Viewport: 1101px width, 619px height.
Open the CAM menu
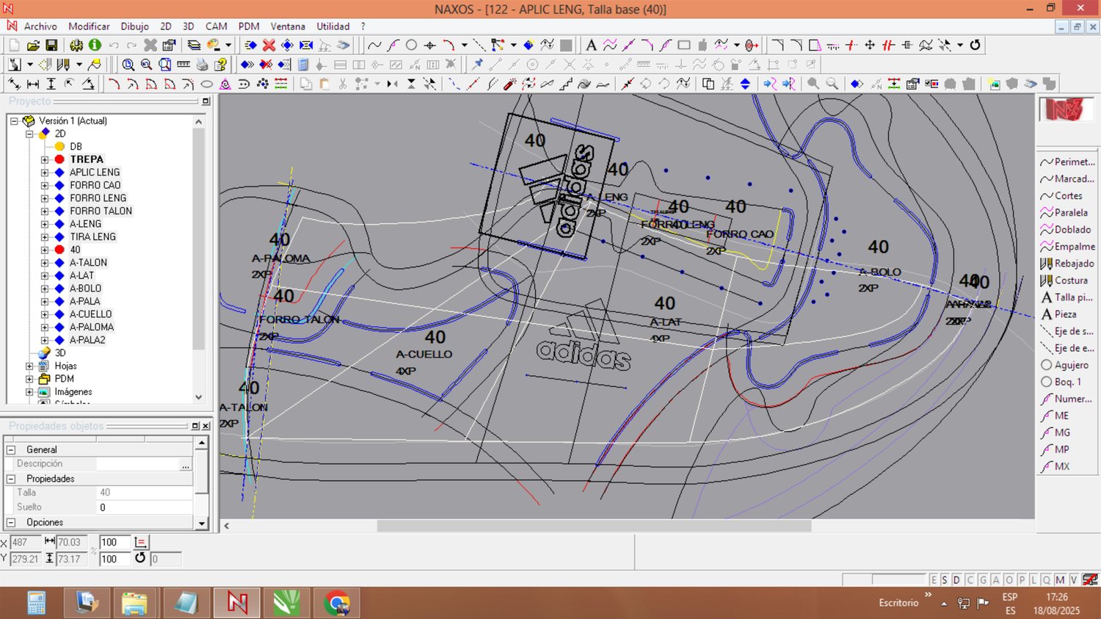coord(216,26)
